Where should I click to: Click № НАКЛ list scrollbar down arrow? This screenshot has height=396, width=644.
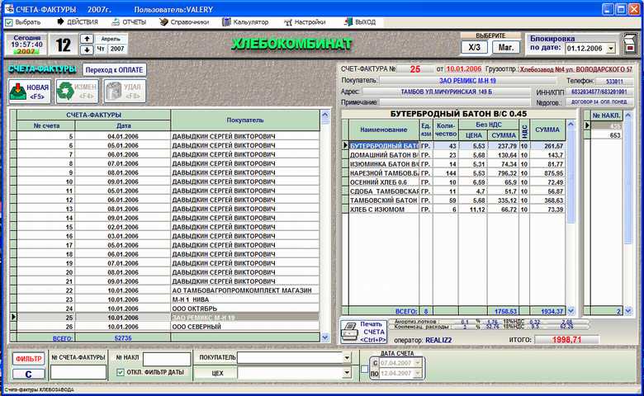628,311
